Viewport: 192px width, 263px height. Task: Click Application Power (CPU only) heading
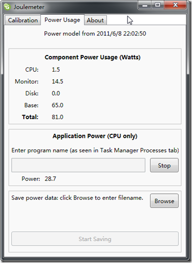(95, 136)
